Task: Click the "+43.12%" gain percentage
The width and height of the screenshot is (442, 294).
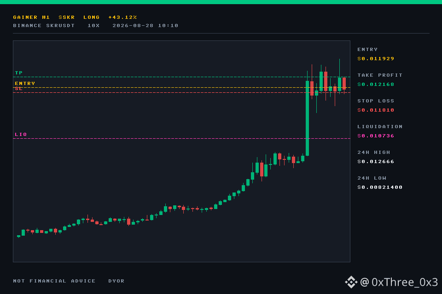Action: [122, 17]
